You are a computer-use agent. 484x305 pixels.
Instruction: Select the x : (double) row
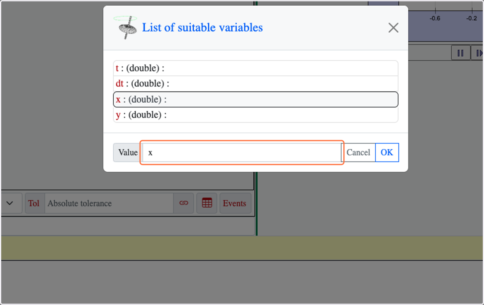click(256, 99)
